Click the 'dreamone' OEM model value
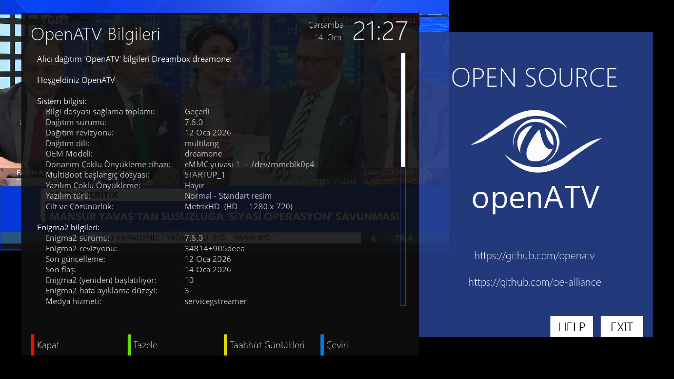Viewport: 674px width, 379px height. (x=203, y=154)
